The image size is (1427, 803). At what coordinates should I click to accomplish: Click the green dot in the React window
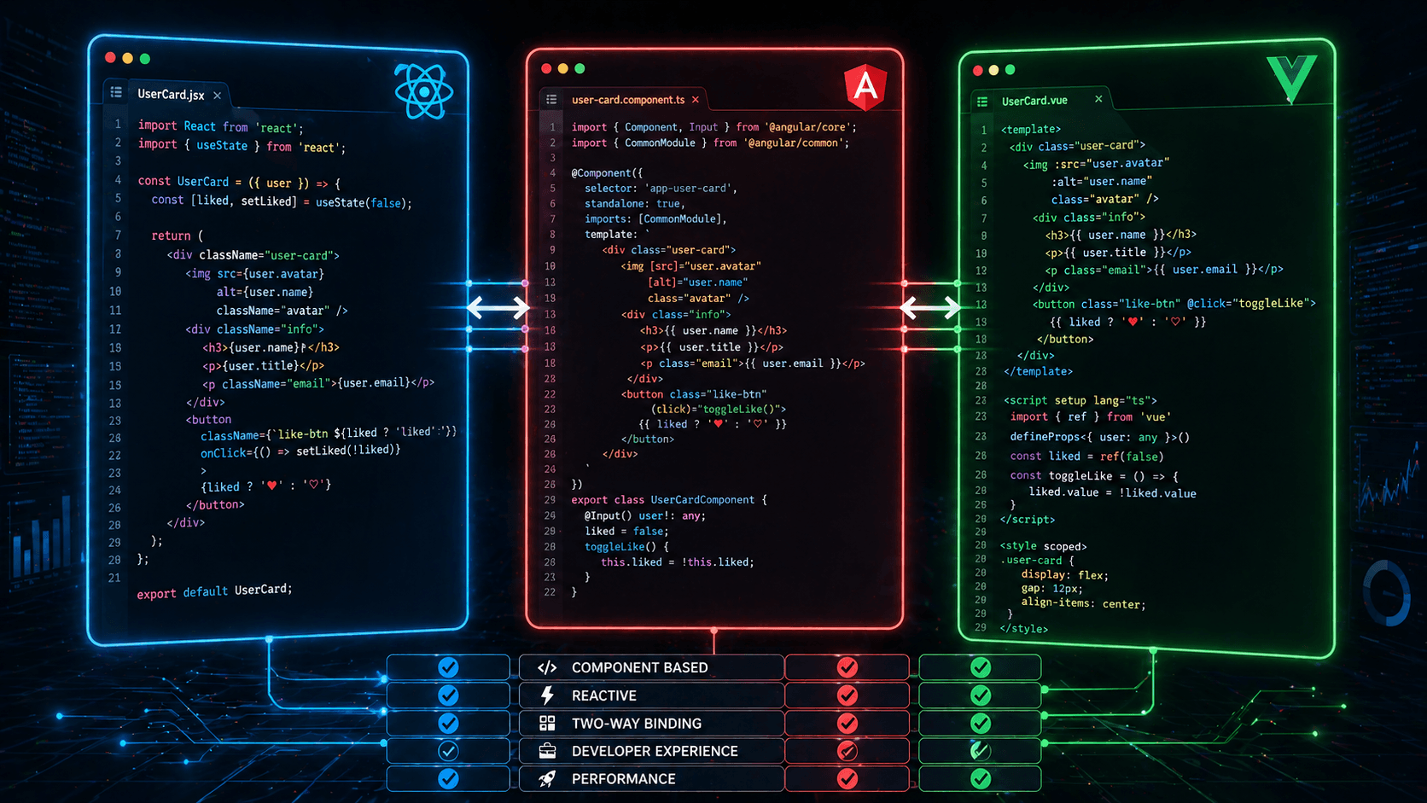[145, 59]
